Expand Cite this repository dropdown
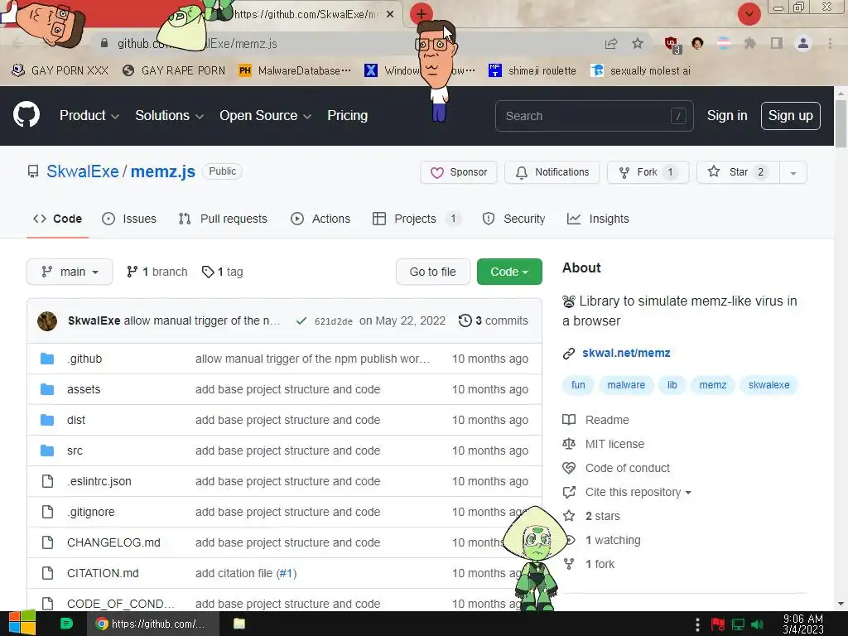 [x=638, y=492]
